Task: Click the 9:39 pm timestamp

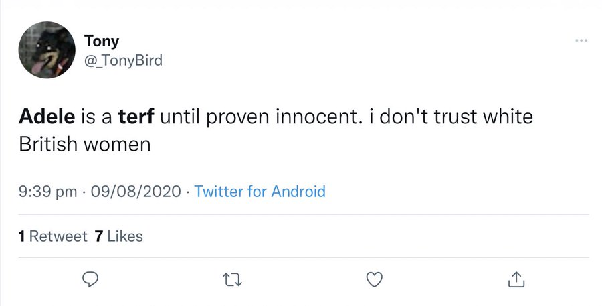Action: [x=47, y=192]
